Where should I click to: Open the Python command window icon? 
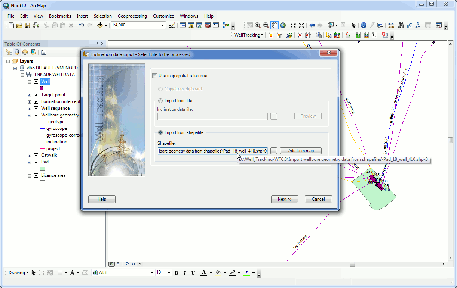click(x=216, y=25)
